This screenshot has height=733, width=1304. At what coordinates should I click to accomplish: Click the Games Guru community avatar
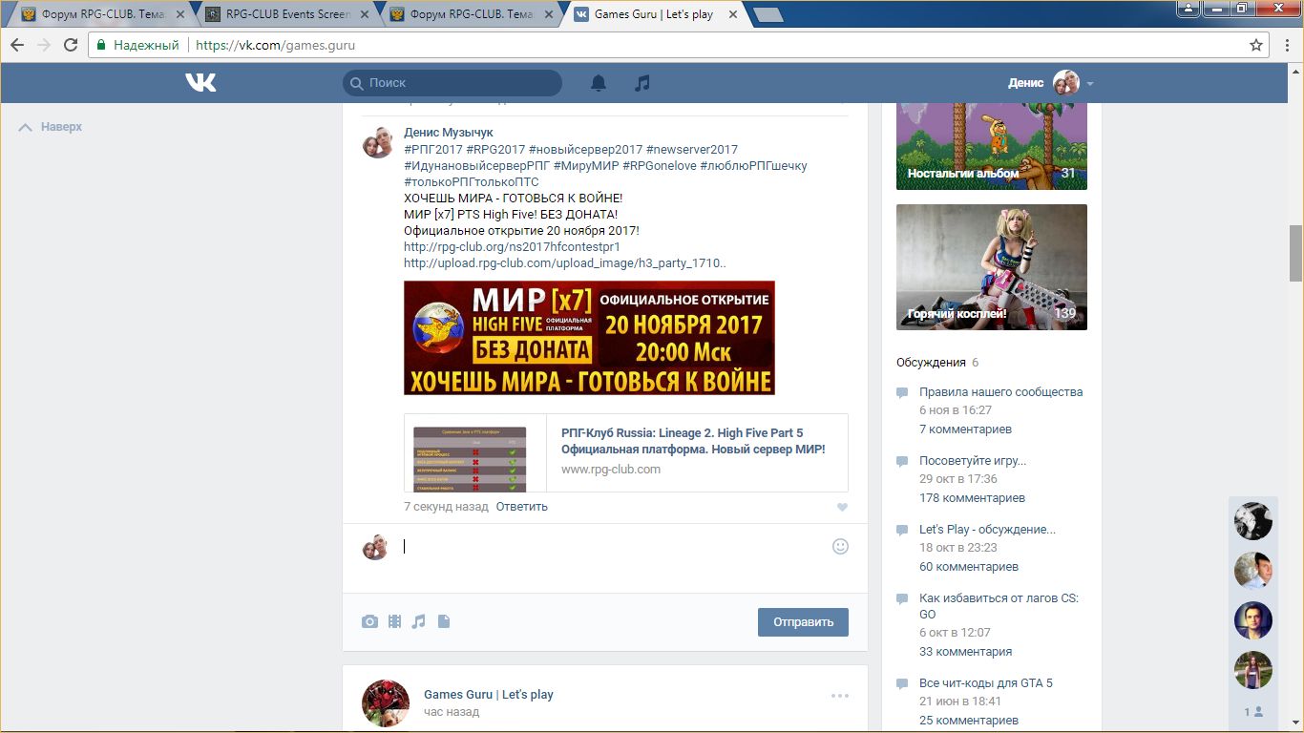tap(386, 703)
